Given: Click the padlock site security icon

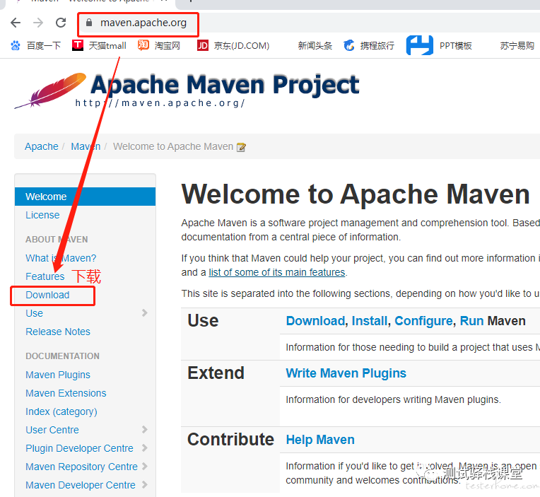Looking at the screenshot, I should [89, 23].
